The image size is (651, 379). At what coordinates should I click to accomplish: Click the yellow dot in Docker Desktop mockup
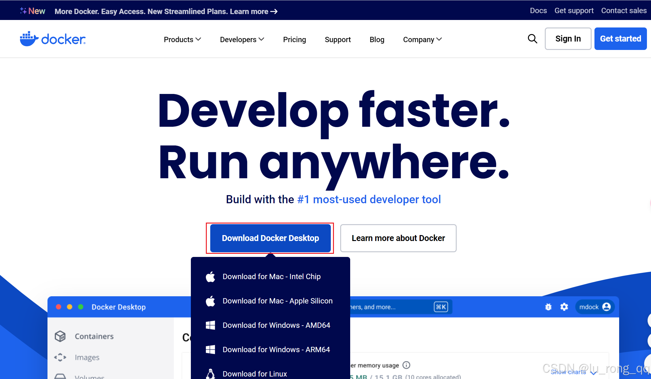[70, 307]
